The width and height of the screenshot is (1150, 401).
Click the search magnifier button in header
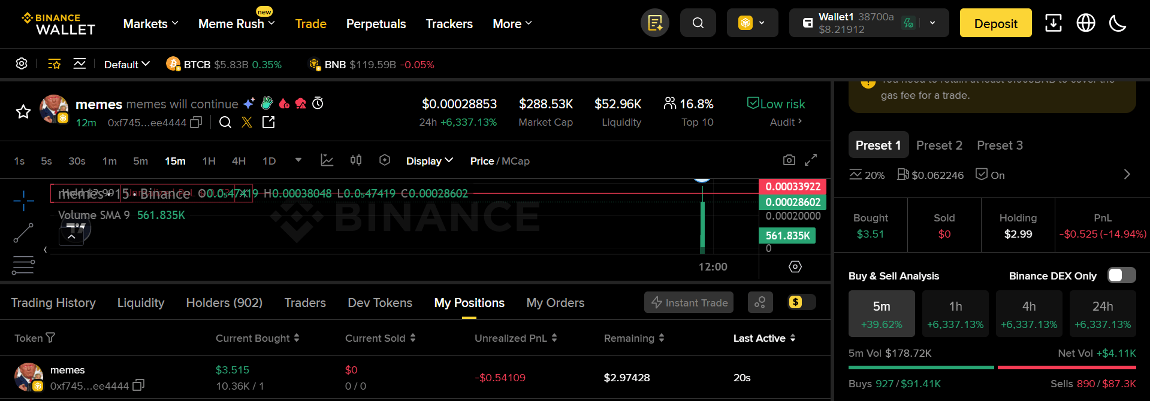tap(698, 23)
